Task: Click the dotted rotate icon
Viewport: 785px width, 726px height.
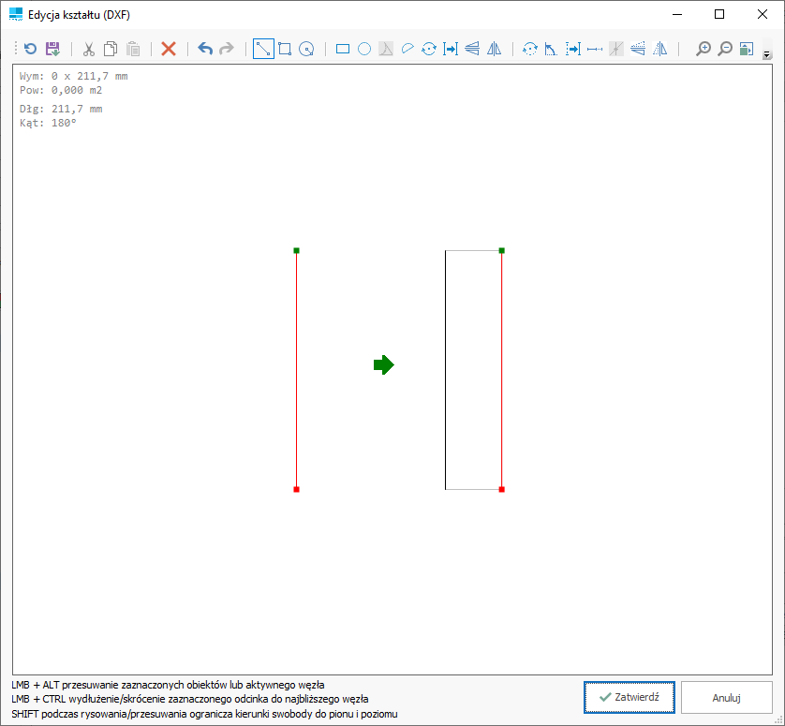Action: point(529,49)
